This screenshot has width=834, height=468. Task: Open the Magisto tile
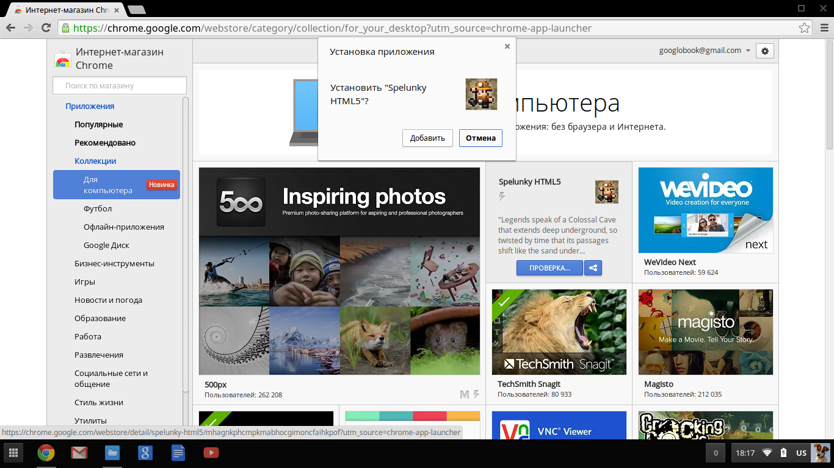point(705,344)
